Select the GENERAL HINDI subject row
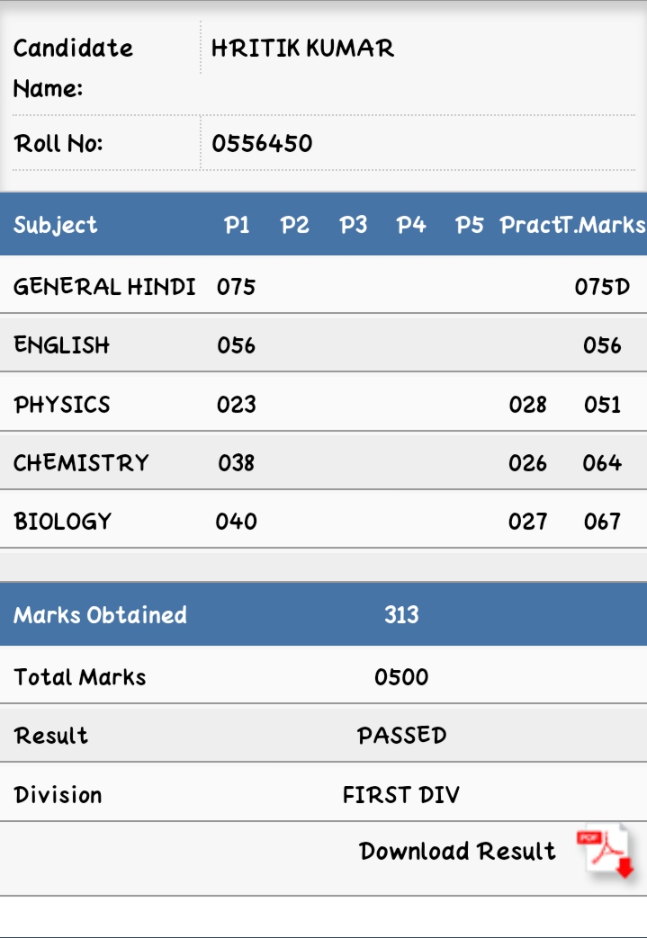This screenshot has height=938, width=647. pos(323,287)
